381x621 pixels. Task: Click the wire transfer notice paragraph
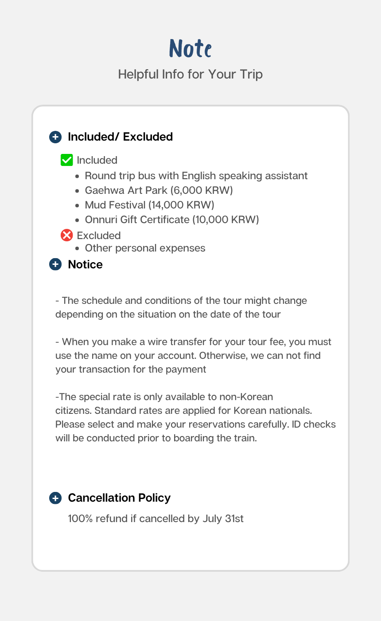coord(193,355)
